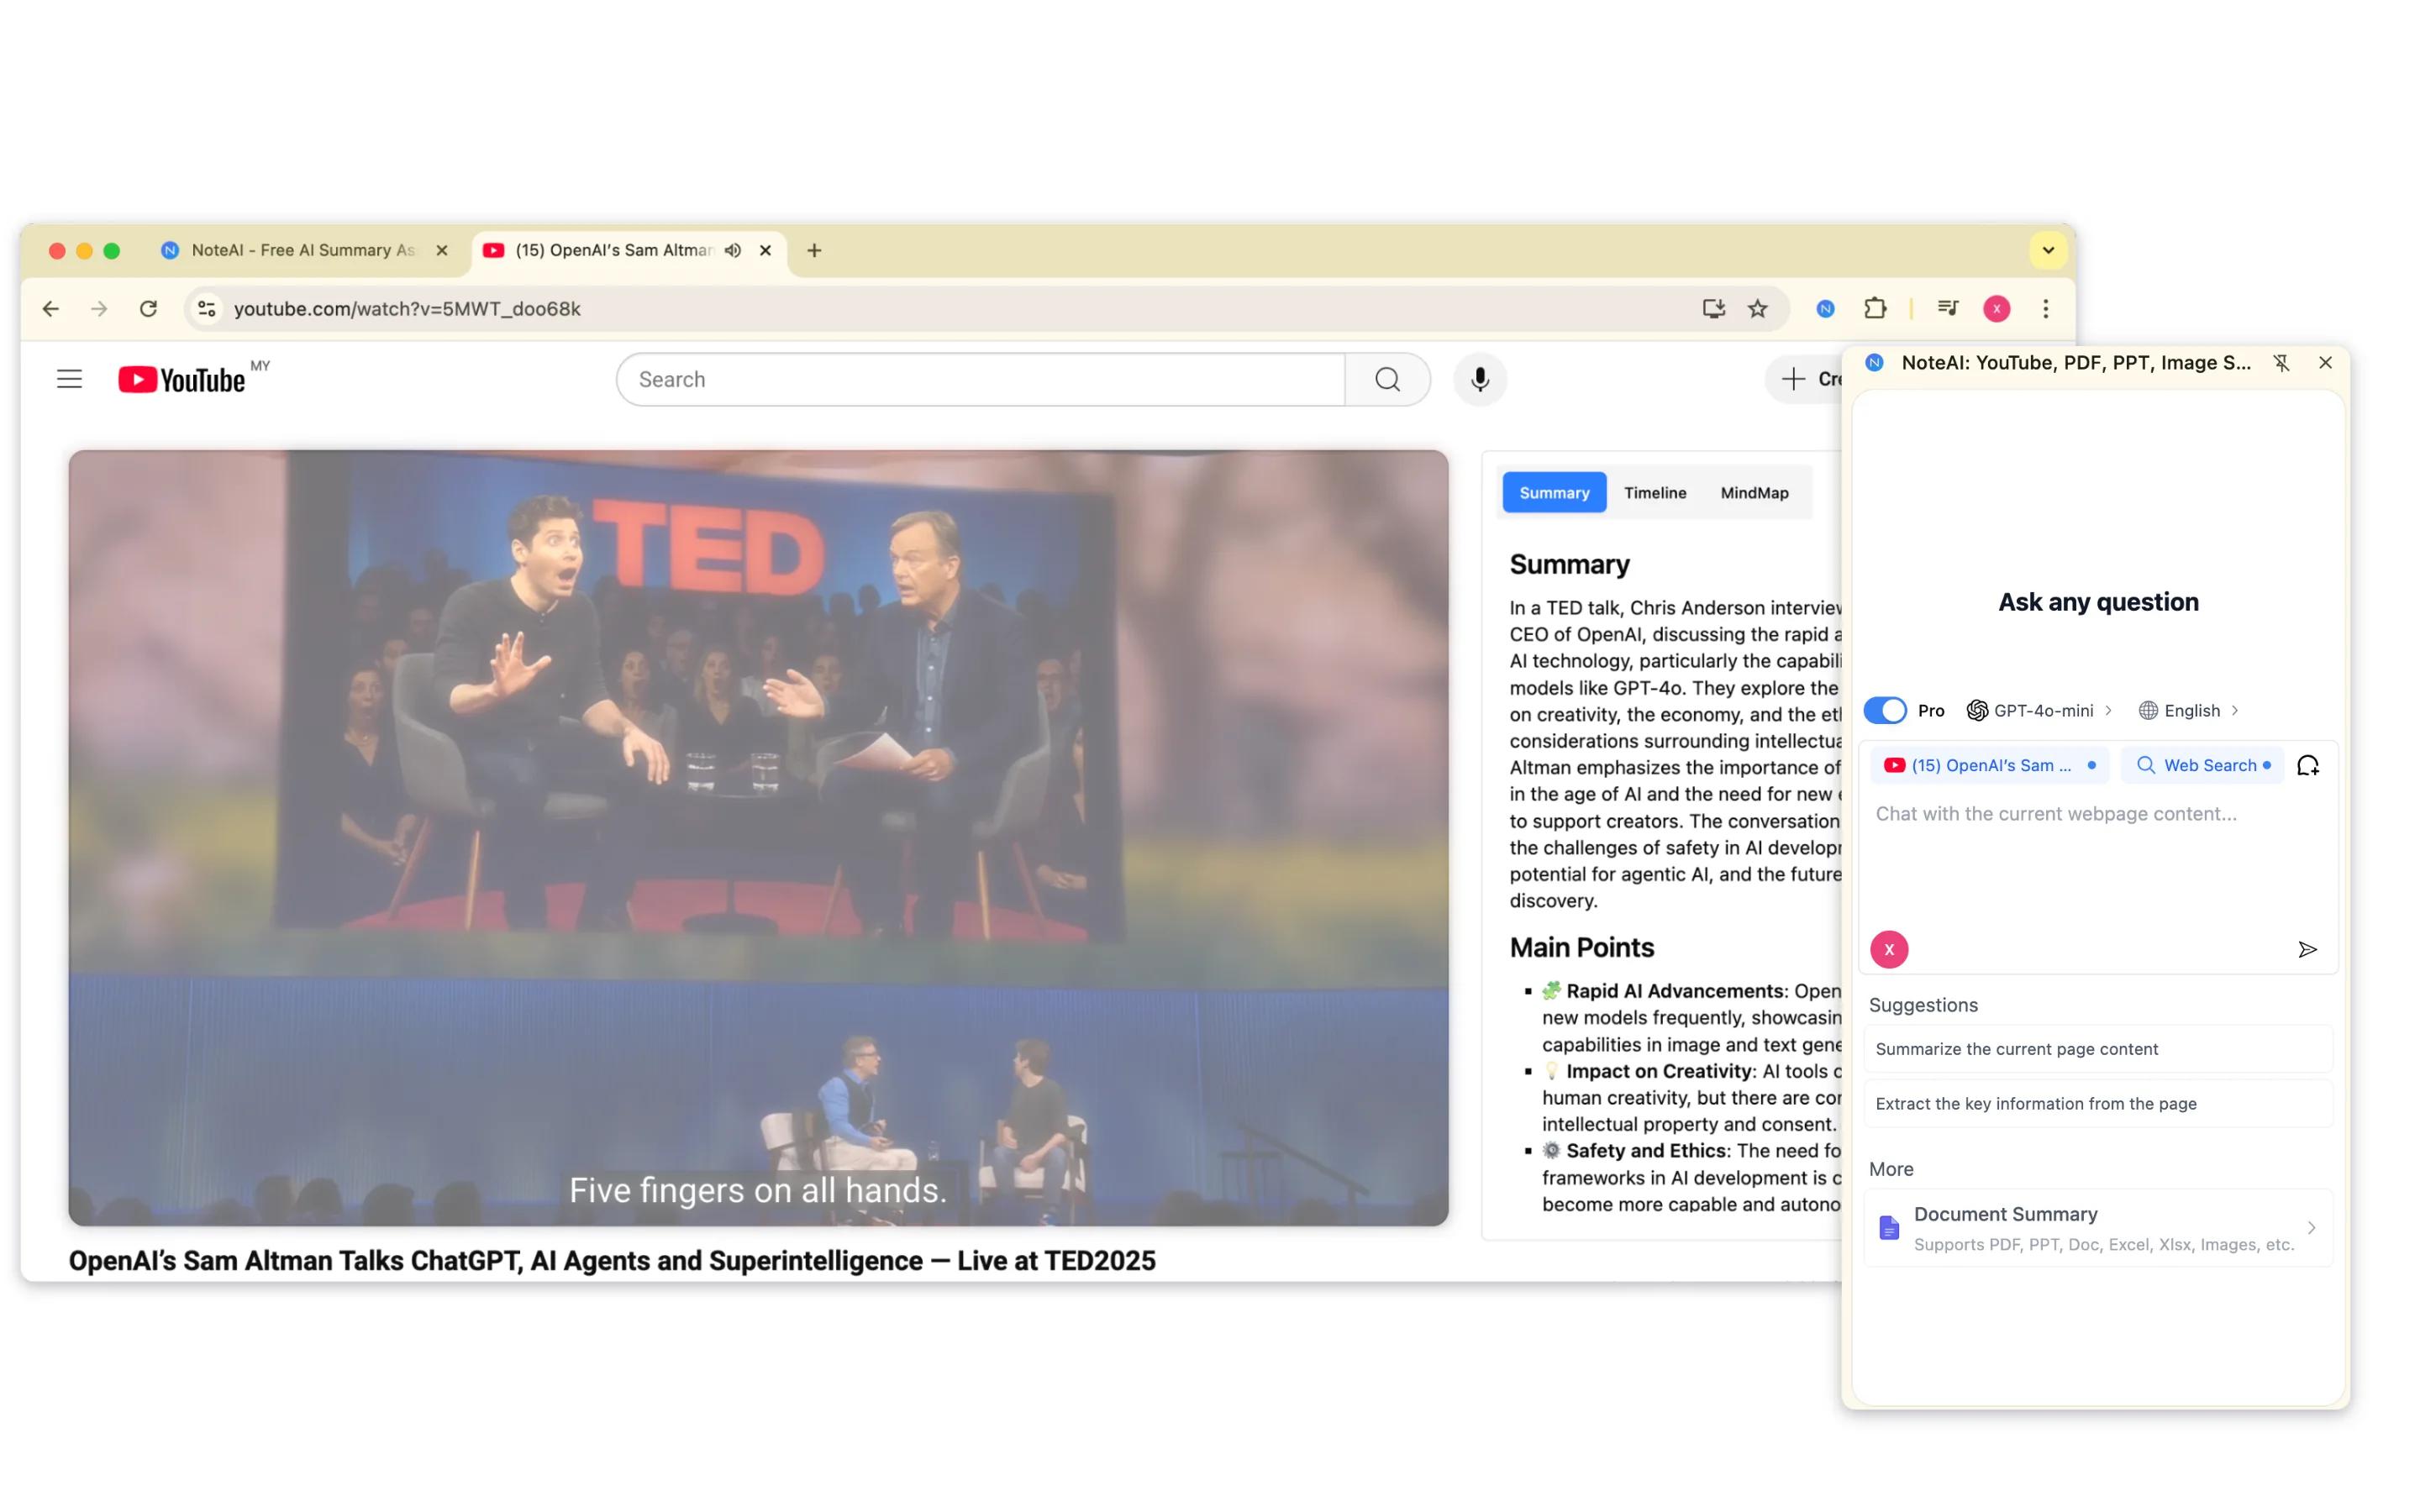Disable the Pro toggle in NoteAI
This screenshot has width=2420, height=1512.
[x=1886, y=710]
